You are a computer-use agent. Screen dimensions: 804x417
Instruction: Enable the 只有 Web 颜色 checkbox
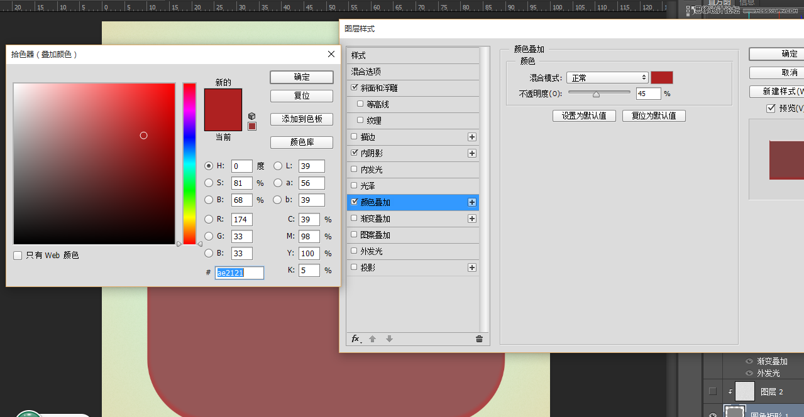18,256
